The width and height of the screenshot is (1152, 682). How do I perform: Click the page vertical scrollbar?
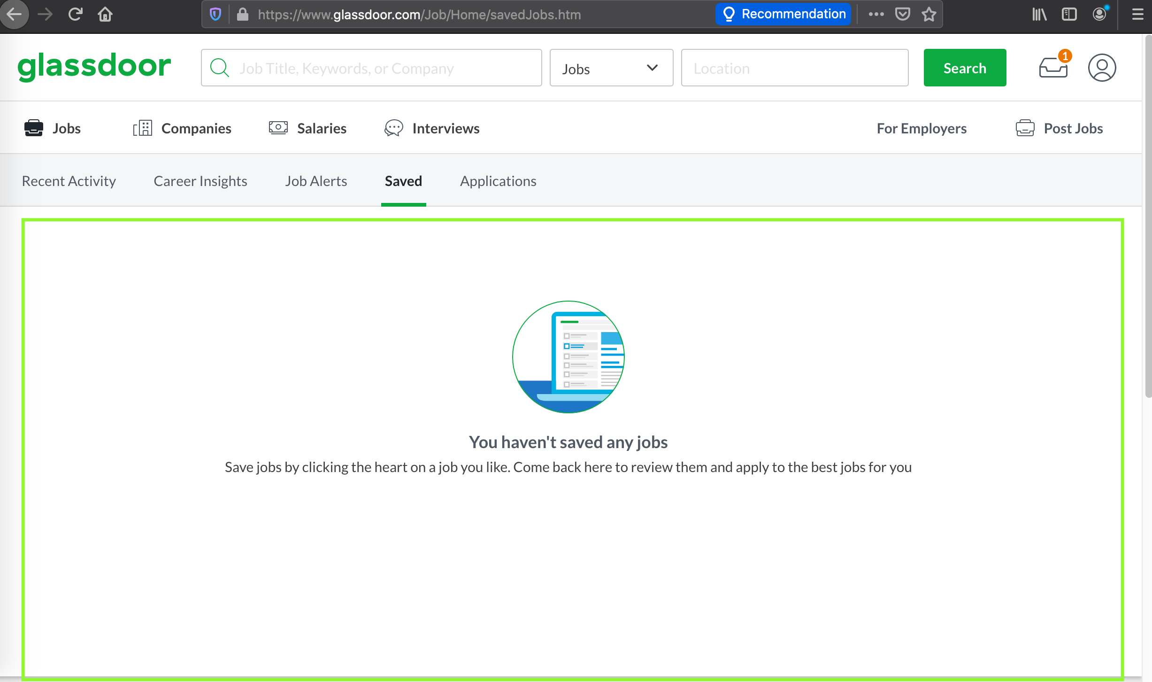pos(1148,216)
